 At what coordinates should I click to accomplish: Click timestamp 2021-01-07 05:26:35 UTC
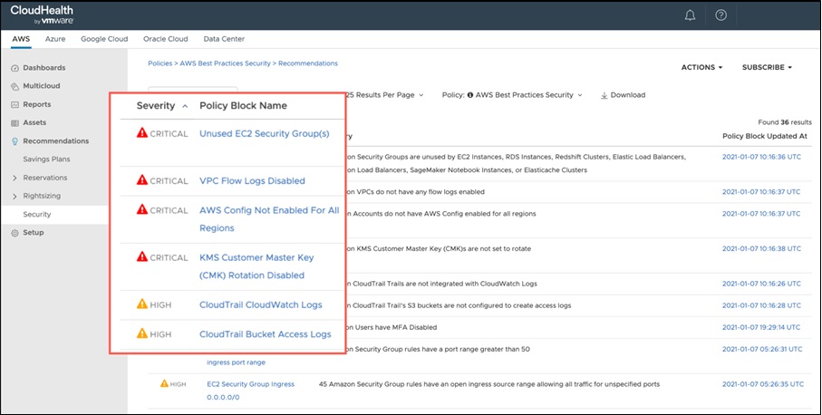point(763,384)
